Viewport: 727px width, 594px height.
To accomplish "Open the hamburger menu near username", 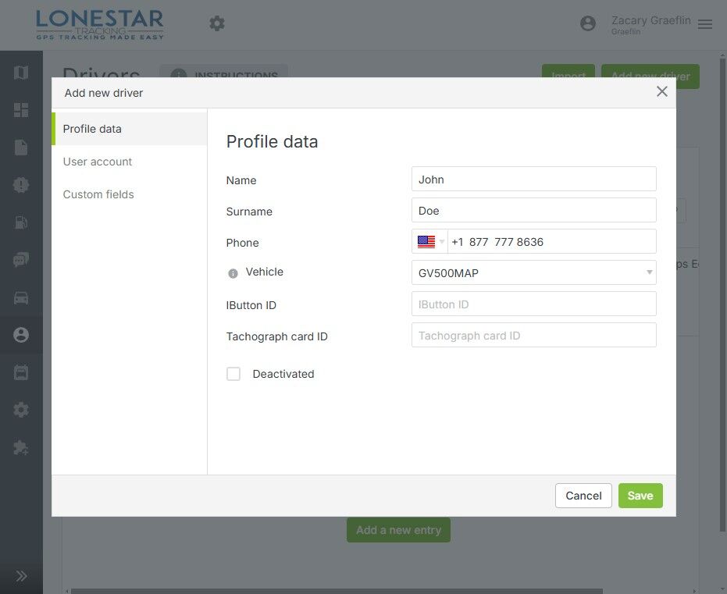I will coord(705,24).
